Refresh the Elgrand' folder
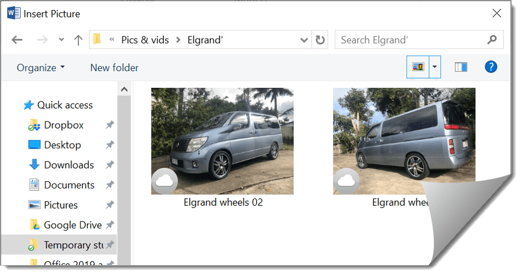The image size is (520, 274). tap(320, 40)
